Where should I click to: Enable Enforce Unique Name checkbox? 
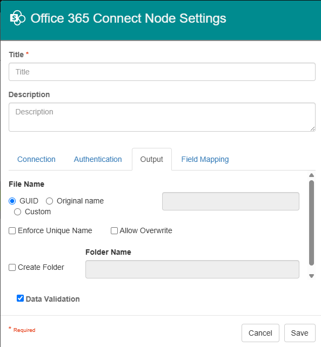[x=12, y=230]
